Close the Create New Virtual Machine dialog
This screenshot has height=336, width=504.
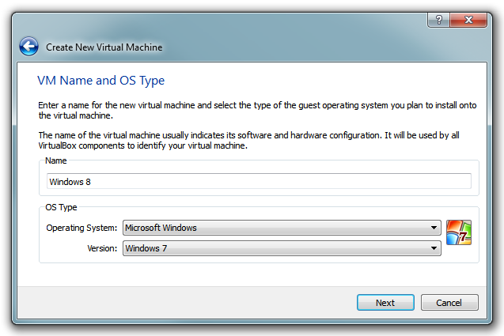pyautogui.click(x=468, y=20)
